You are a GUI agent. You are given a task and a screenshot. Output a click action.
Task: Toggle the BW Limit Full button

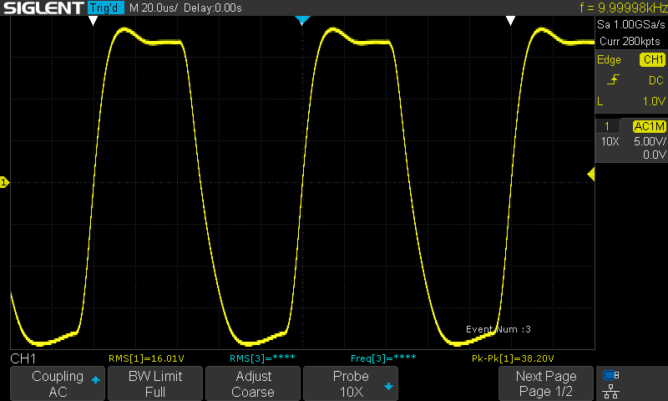pyautogui.click(x=155, y=383)
